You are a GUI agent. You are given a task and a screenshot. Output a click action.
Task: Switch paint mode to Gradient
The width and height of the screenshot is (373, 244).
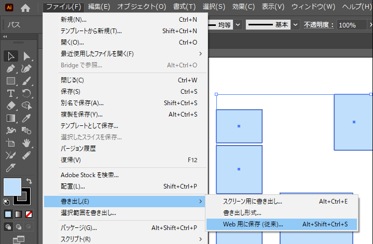(x=19, y=214)
